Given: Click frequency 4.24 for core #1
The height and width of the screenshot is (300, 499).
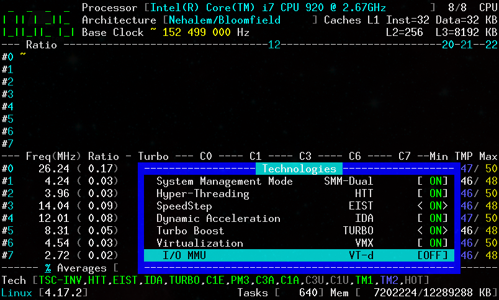Looking at the screenshot, I should pyautogui.click(x=57, y=181).
